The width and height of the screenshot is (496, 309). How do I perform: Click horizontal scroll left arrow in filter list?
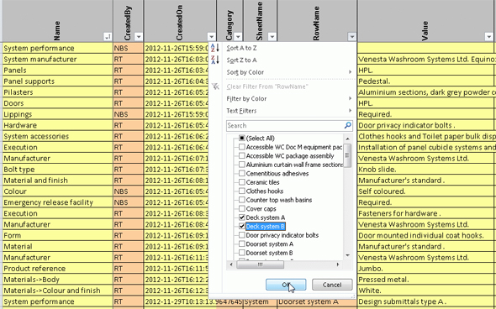pyautogui.click(x=231, y=264)
